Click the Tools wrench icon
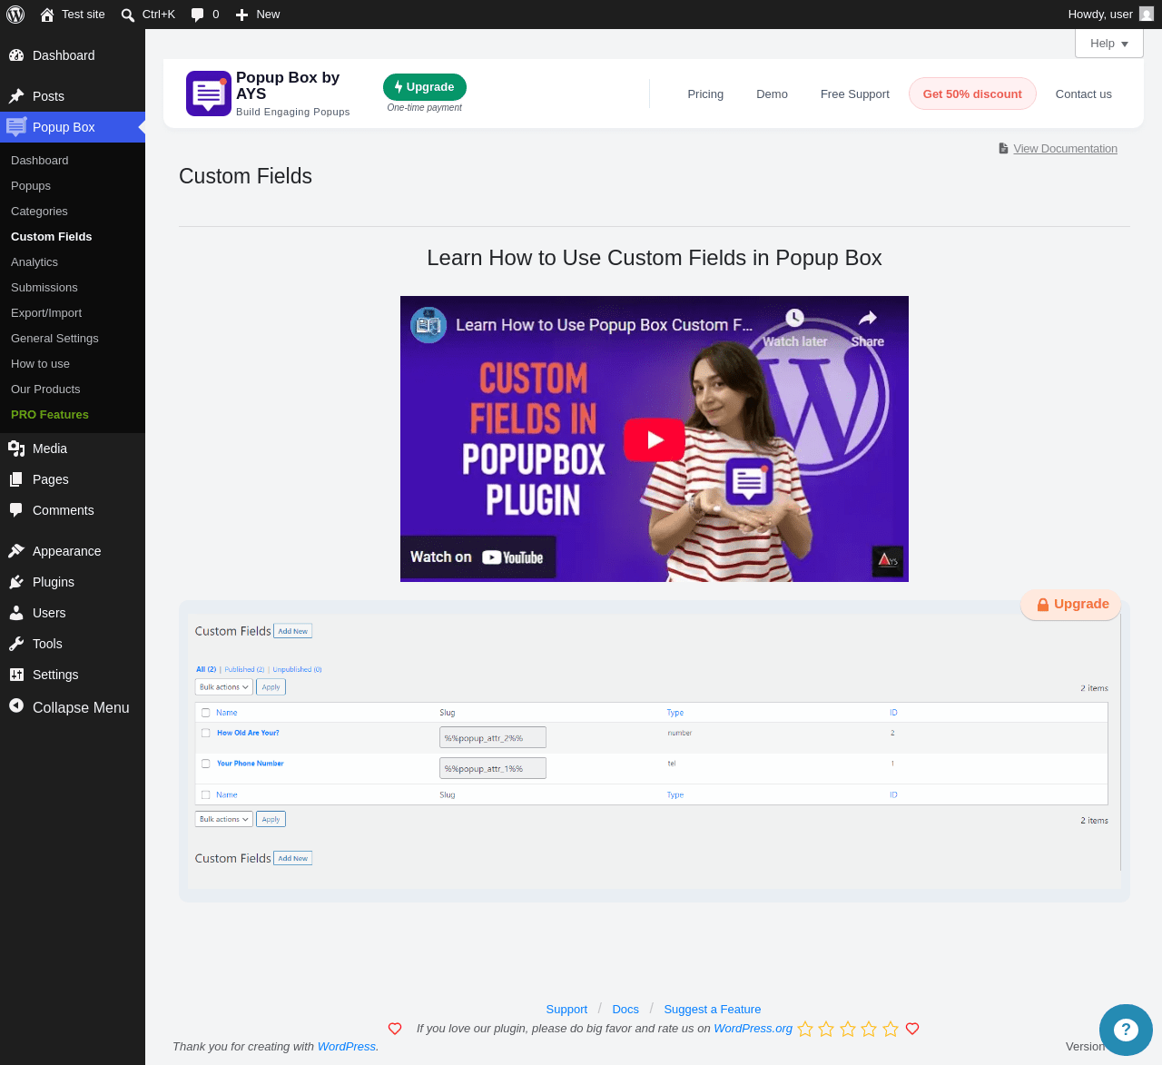Screen dimensions: 1162x1065 click(x=16, y=644)
